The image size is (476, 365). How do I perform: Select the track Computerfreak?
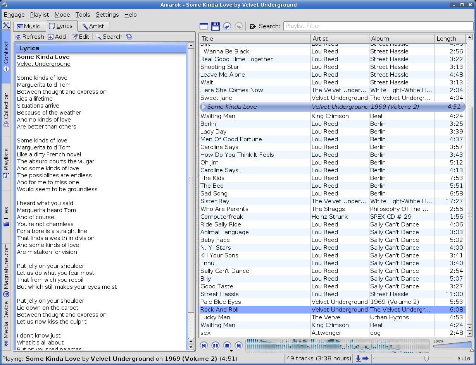tap(333, 217)
